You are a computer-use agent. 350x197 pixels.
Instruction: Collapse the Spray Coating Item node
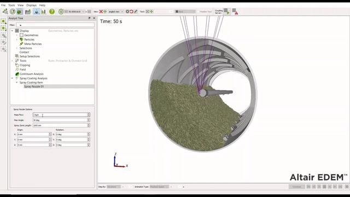coord(17,83)
